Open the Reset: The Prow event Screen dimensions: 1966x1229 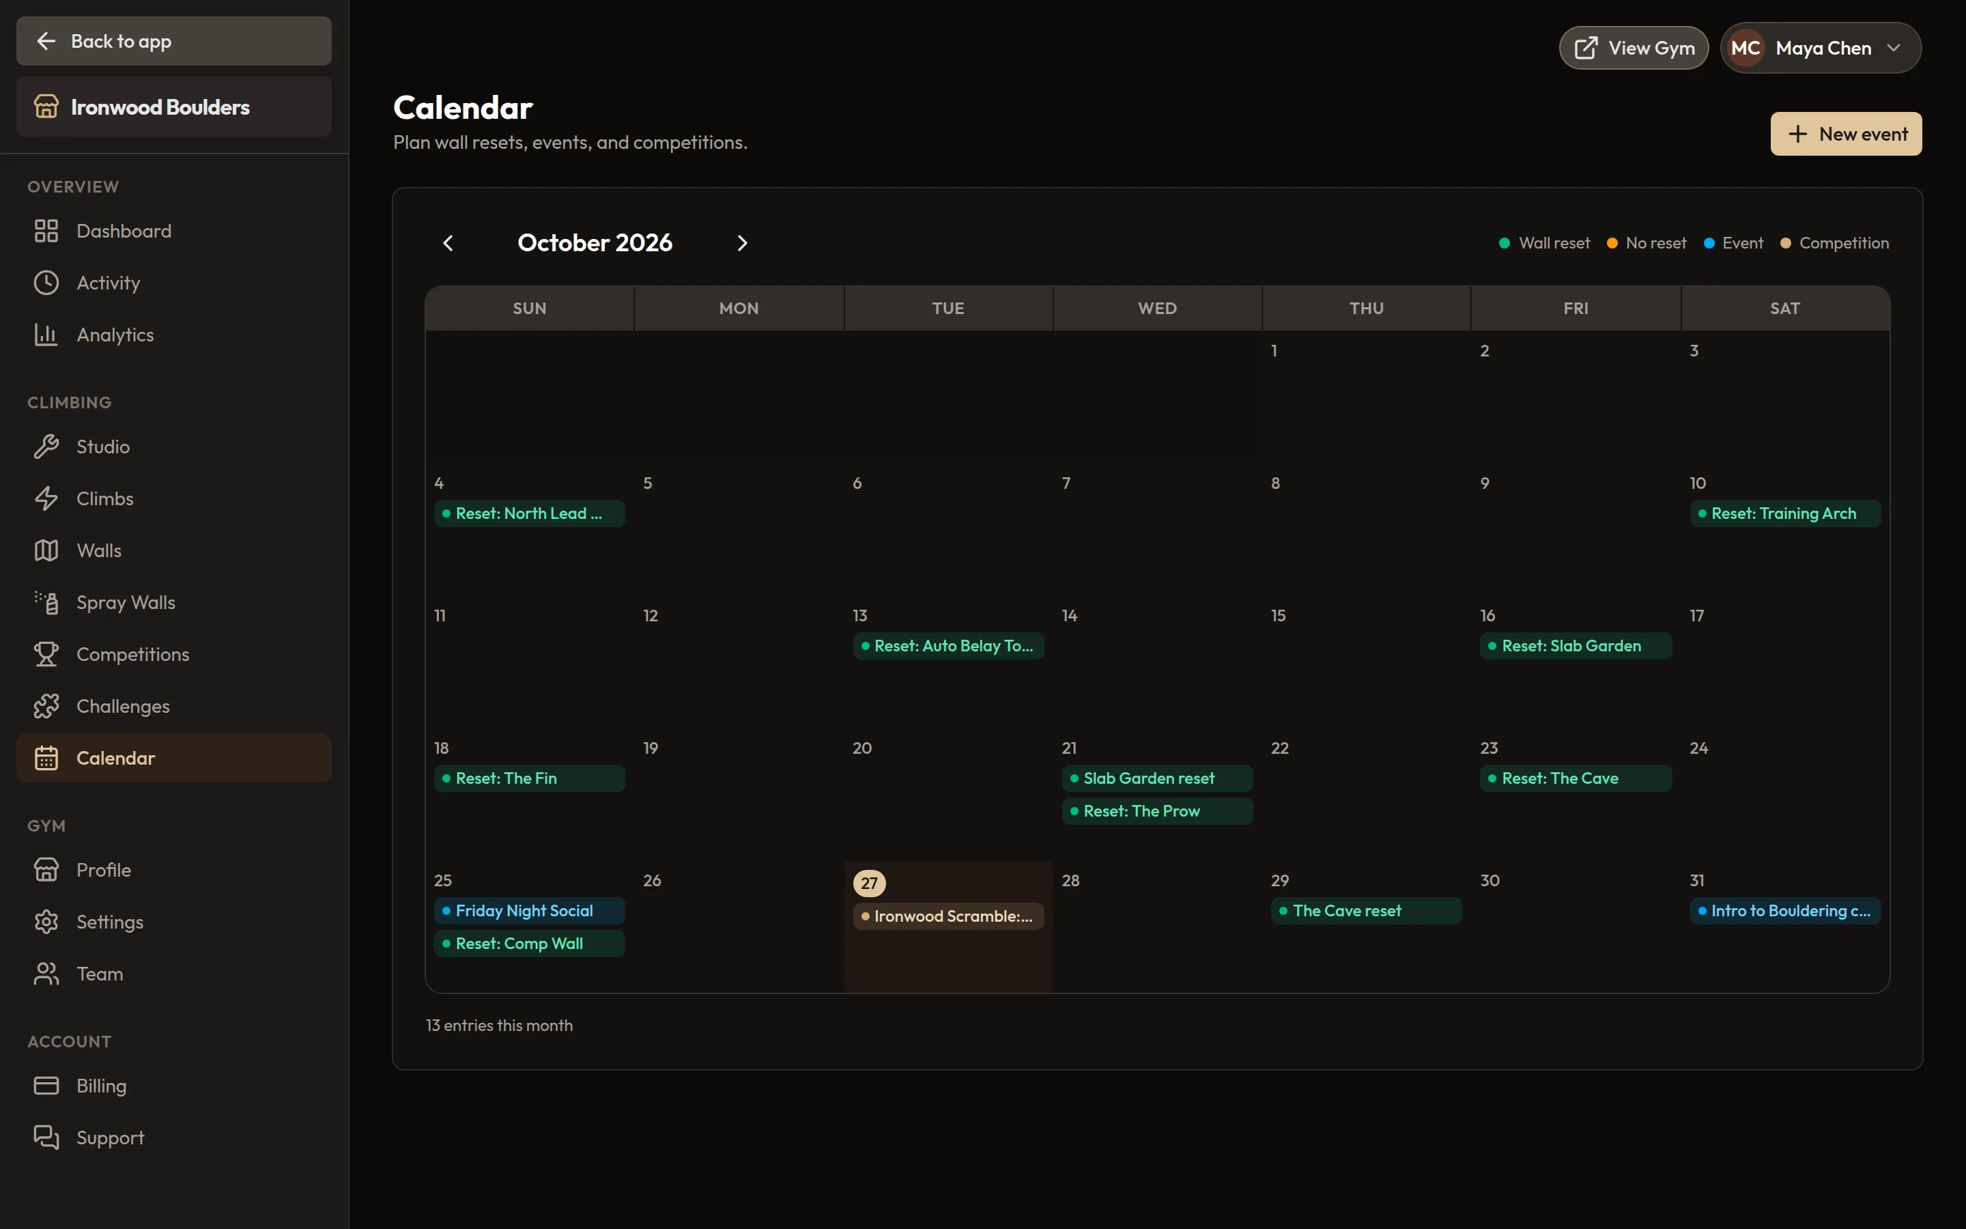1157,811
